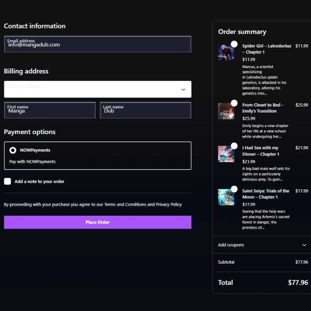The width and height of the screenshot is (311, 311).
Task: Click the I Had Sex with my Dinner thumbnail
Action: click(226, 154)
